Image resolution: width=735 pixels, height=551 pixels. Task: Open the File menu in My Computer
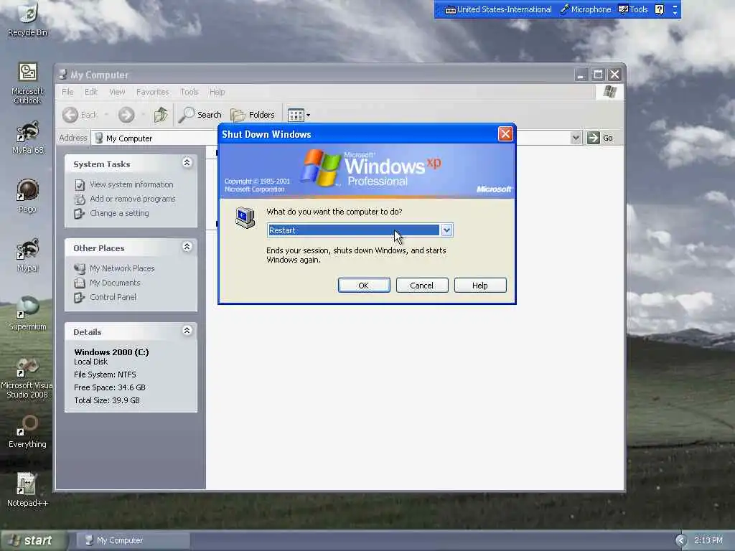pyautogui.click(x=67, y=92)
